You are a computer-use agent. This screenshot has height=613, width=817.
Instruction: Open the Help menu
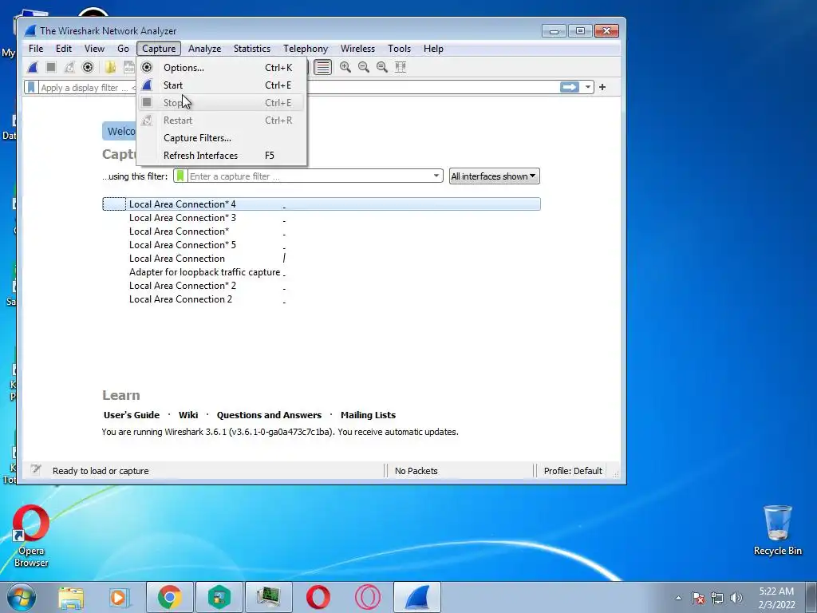(433, 49)
